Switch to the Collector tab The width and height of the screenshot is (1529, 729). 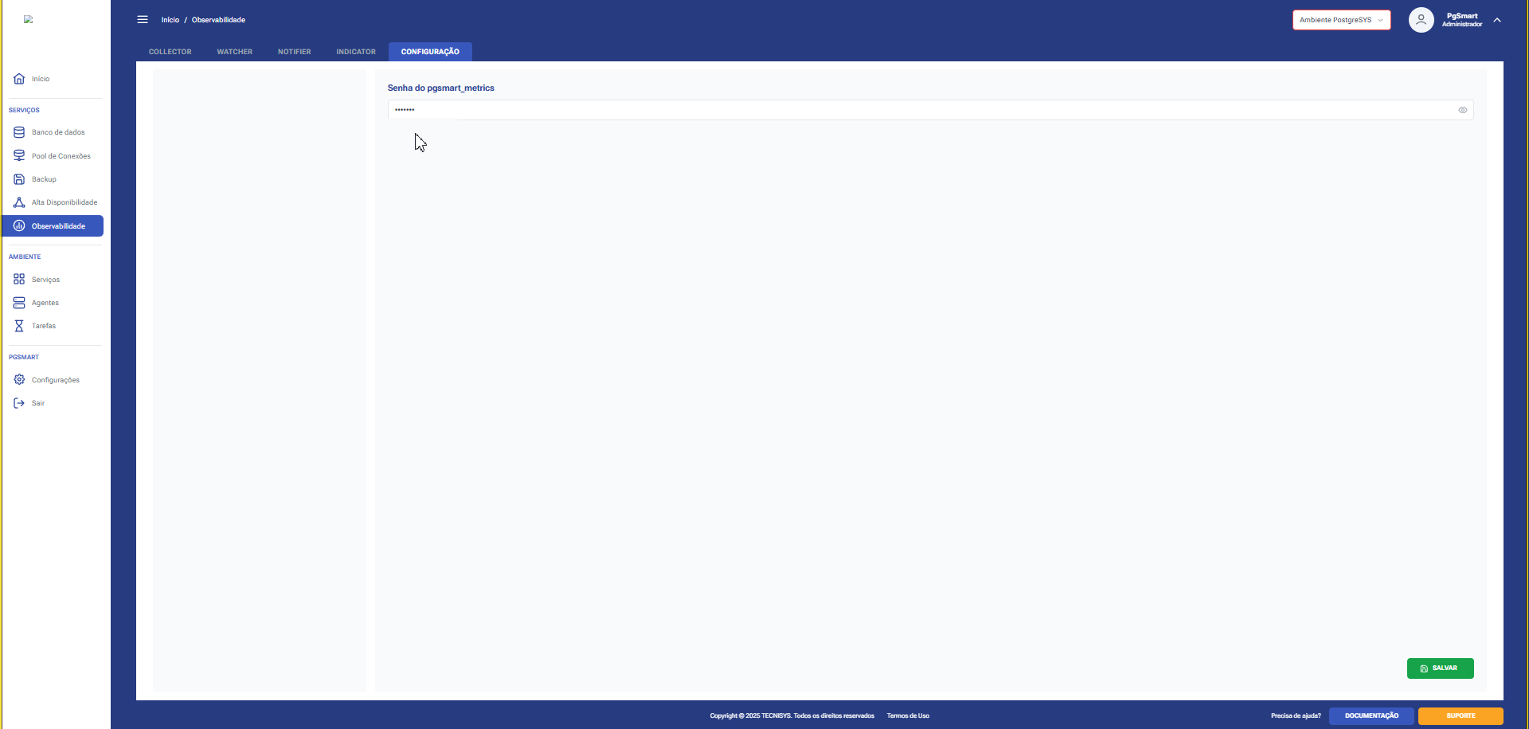click(x=170, y=52)
